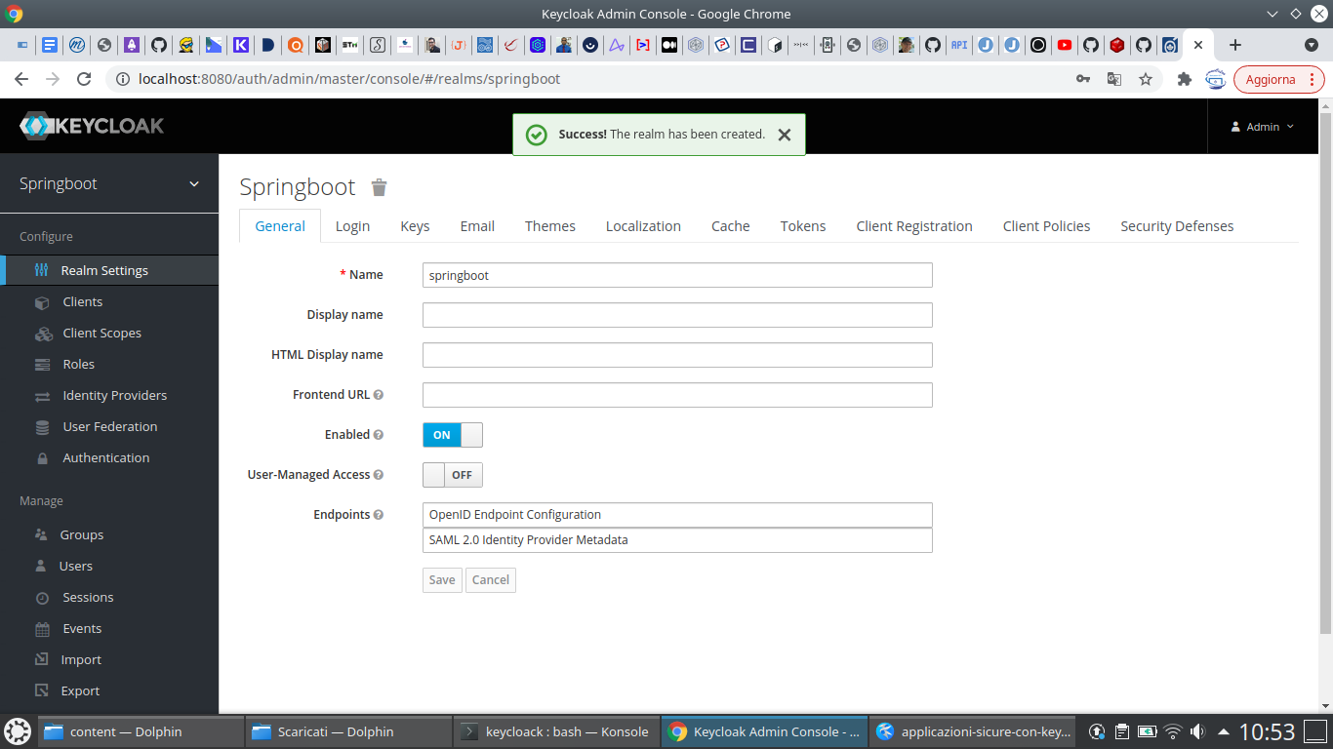1333x749 pixels.
Task: Open the Wi-Fi network tray icon
Action: point(1173,731)
